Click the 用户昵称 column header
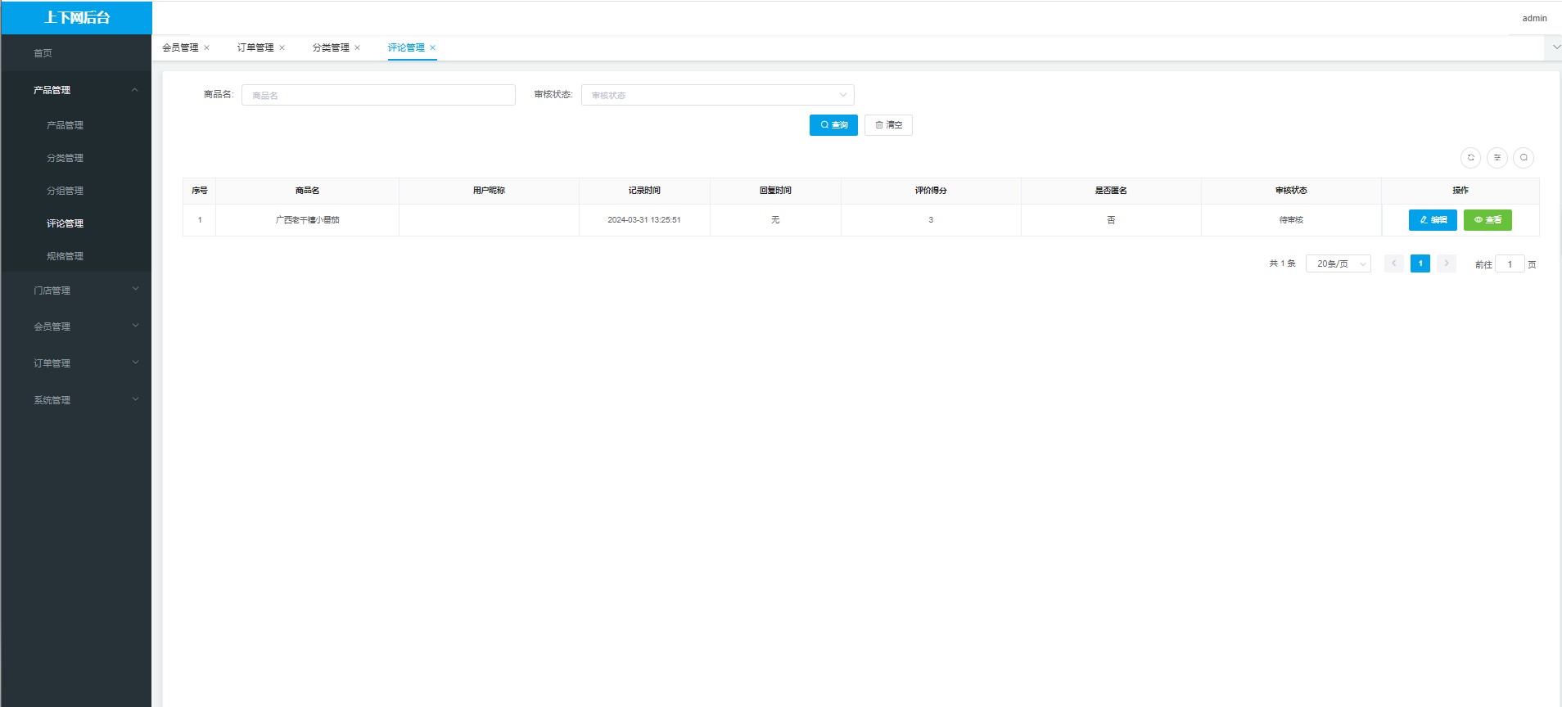 (x=489, y=191)
